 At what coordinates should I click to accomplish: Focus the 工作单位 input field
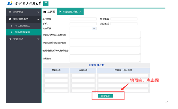(83, 19)
